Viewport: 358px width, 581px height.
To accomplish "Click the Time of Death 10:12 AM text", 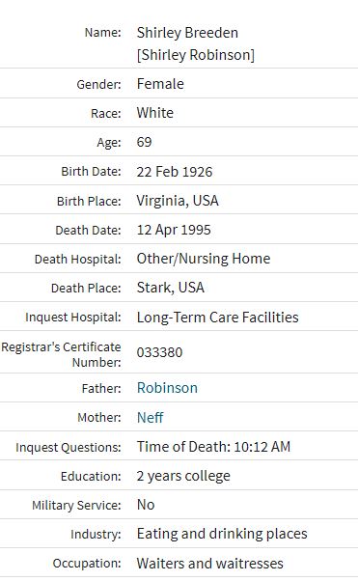I will click(x=213, y=447).
